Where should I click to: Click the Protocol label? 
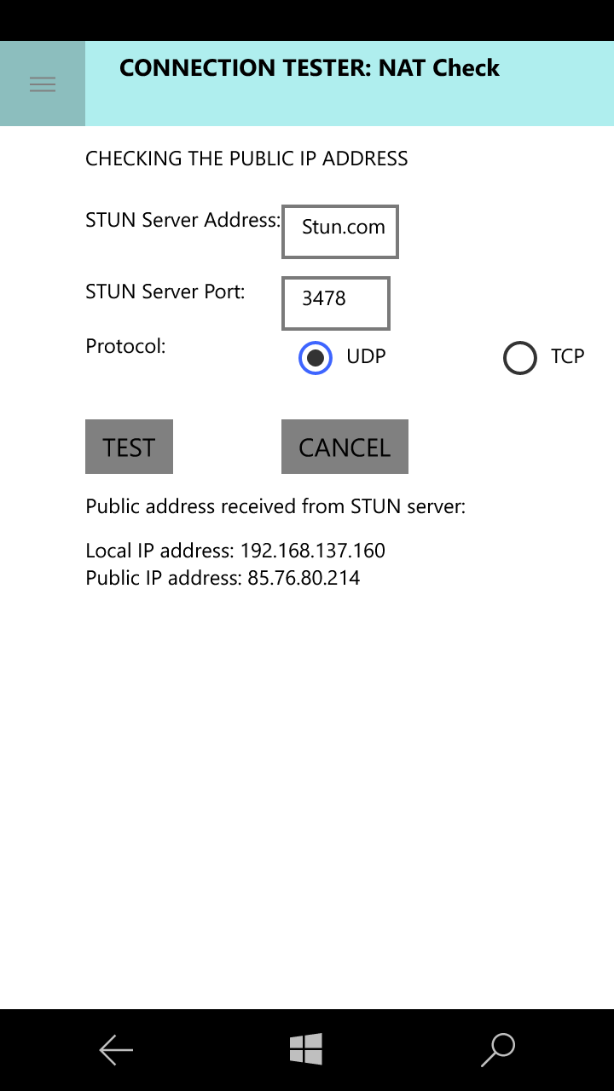[x=125, y=346]
